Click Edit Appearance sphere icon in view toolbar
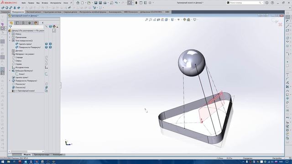The width and height of the screenshot is (292, 164). click(184, 20)
